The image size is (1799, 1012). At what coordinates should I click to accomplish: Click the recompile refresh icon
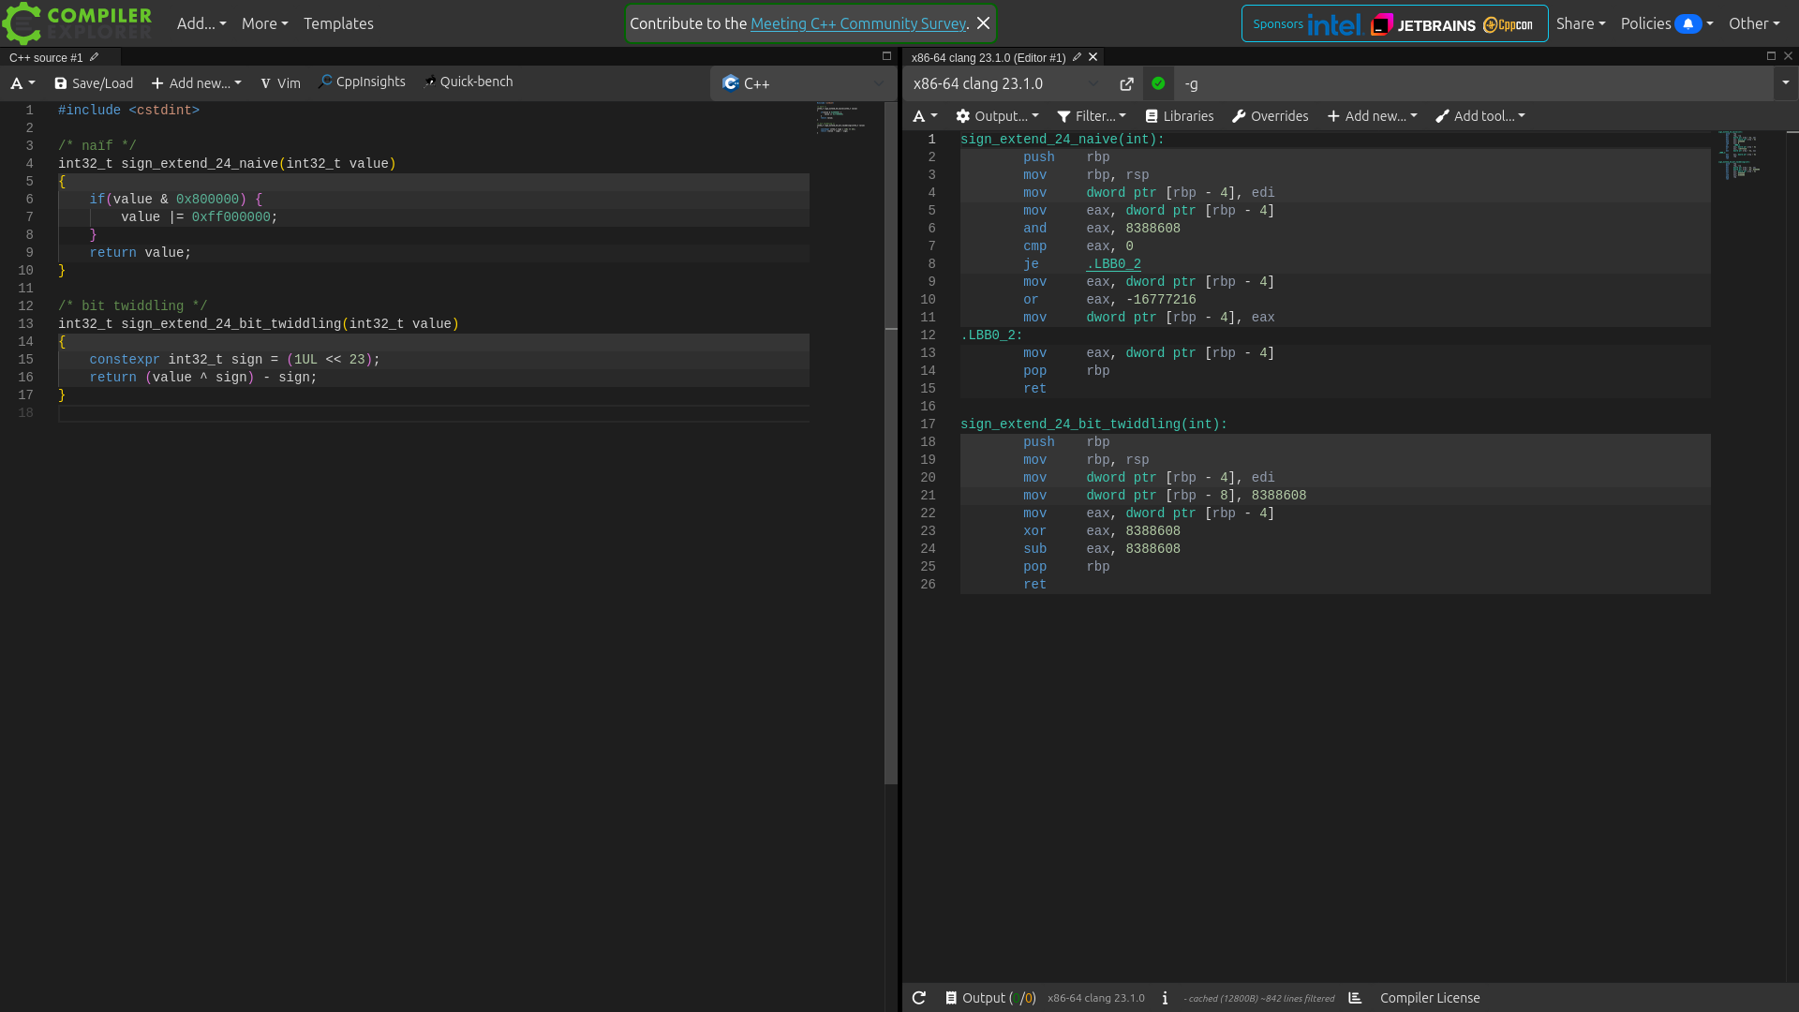(x=918, y=998)
